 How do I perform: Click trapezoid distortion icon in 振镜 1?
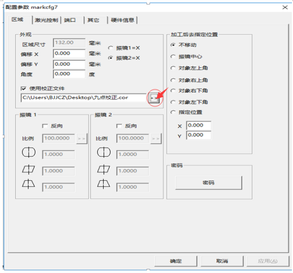tap(28, 184)
